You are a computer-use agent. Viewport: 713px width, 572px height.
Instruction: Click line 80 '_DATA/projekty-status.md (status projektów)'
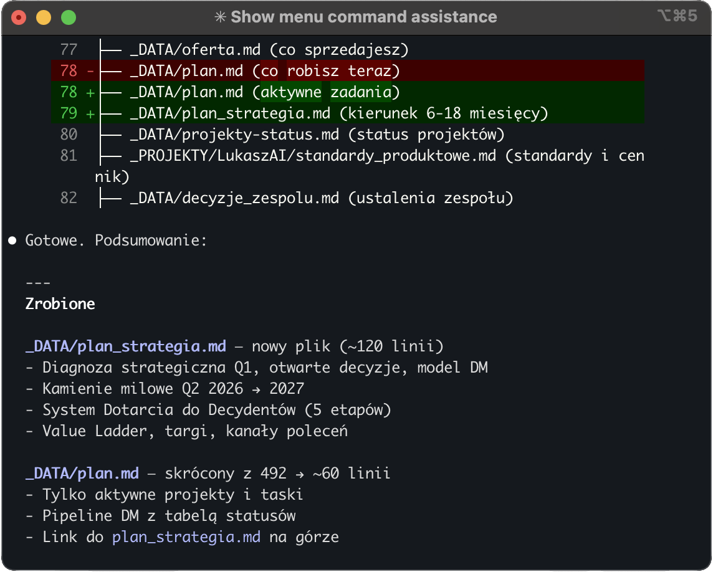317,135
